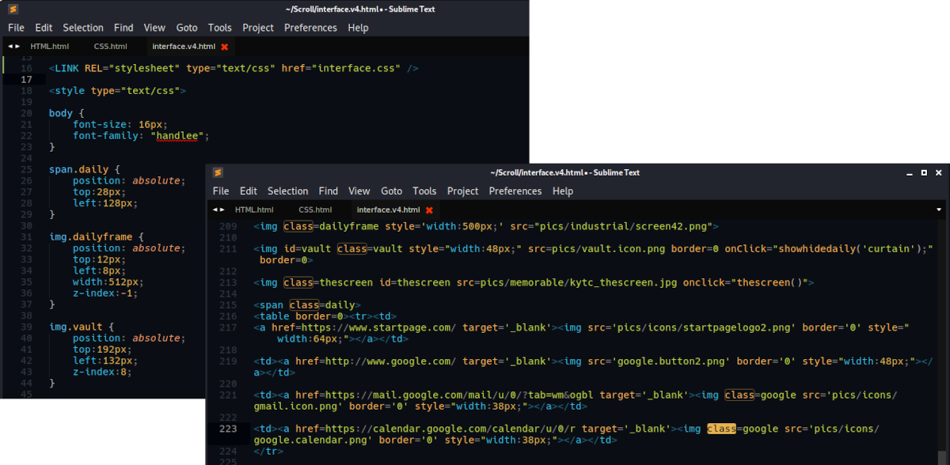950x465 pixels.
Task: Switch to the HTML.html tab in the front window
Action: coord(254,210)
